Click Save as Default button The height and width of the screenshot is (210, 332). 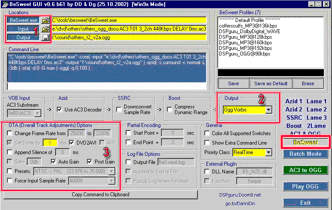(271, 83)
